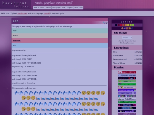Click the creepy crawly green blinkie
Screen dimensions: 154x115
[x=127, y=84]
